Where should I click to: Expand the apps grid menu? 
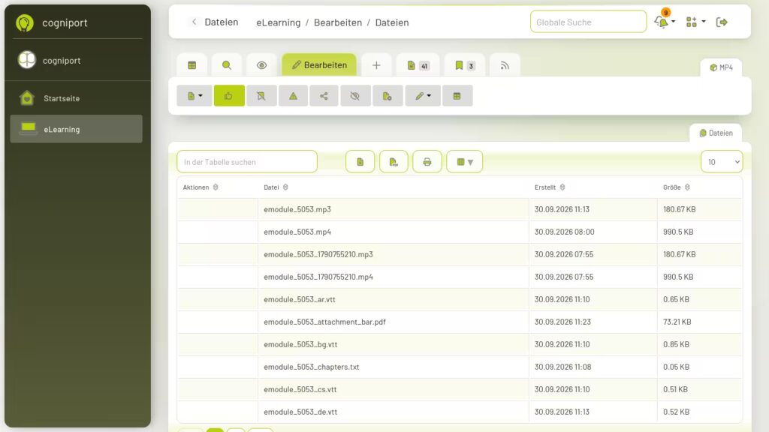point(695,22)
